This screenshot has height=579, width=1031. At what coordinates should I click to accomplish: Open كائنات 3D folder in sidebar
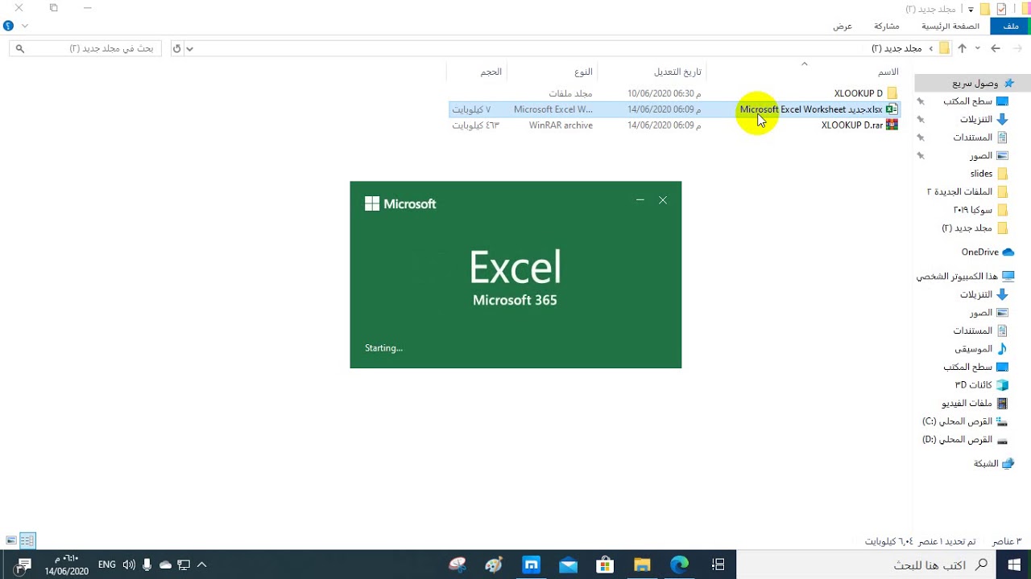[x=981, y=385]
